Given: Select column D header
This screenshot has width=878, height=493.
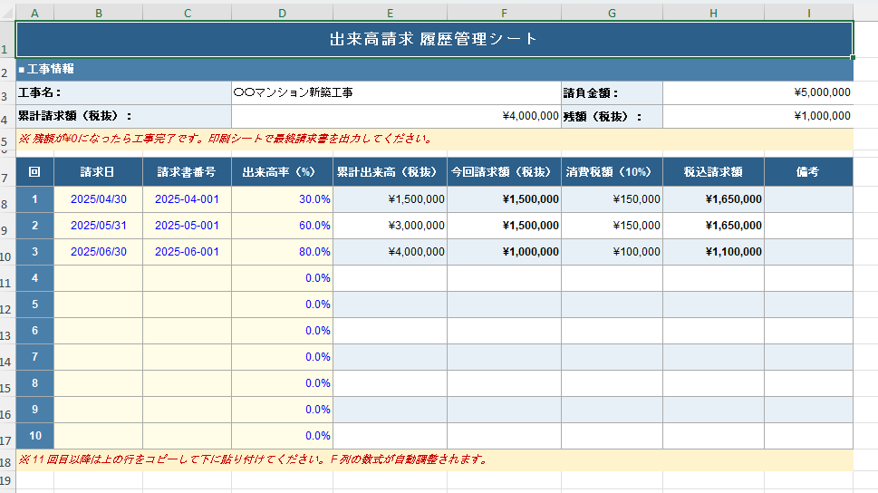Looking at the screenshot, I should pos(282,12).
